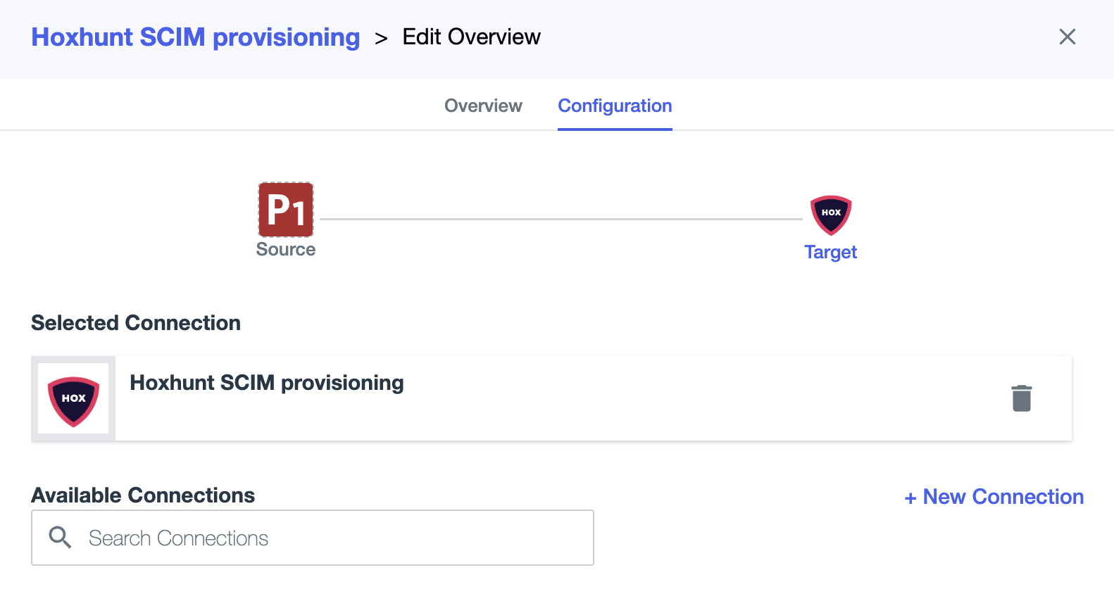
Task: Open the Configuration tab
Action: click(615, 106)
